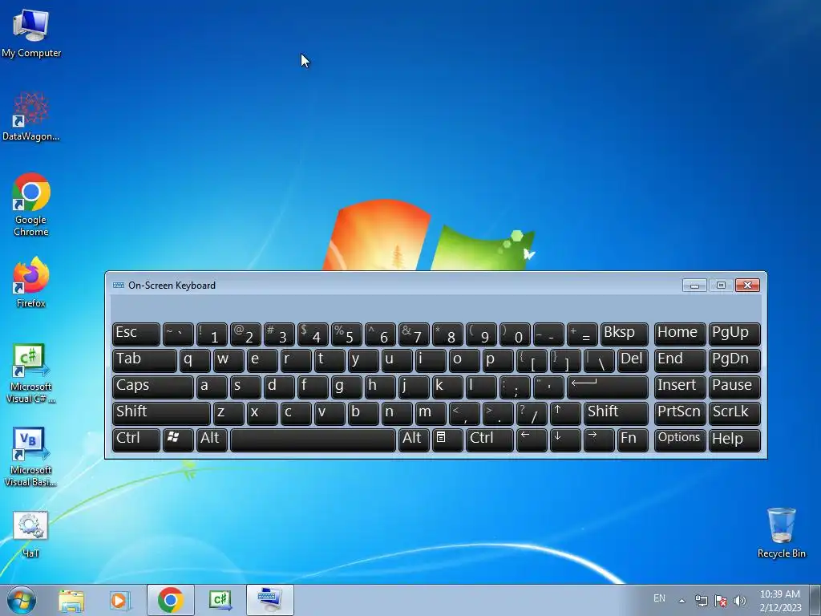Click the context menu key on keyboard
Screen dimensions: 821x616
447,439
